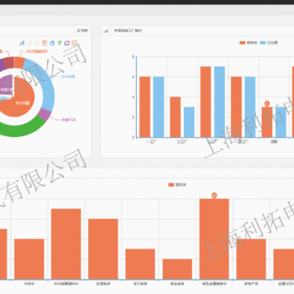This screenshot has height=294, width=294.
Task: Click the refresh button on pie panel
Action: click(x=82, y=31)
